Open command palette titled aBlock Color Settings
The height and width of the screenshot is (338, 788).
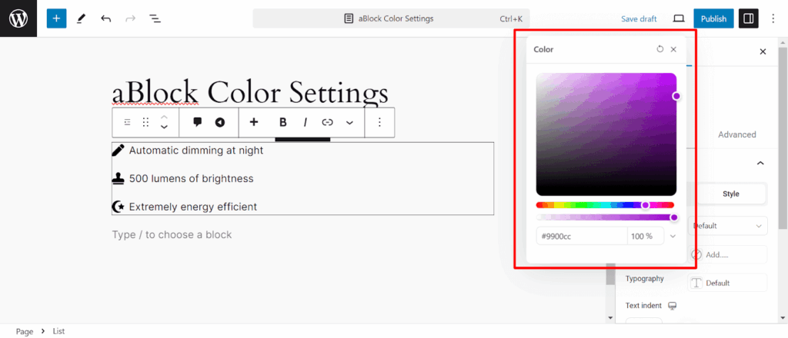click(392, 18)
